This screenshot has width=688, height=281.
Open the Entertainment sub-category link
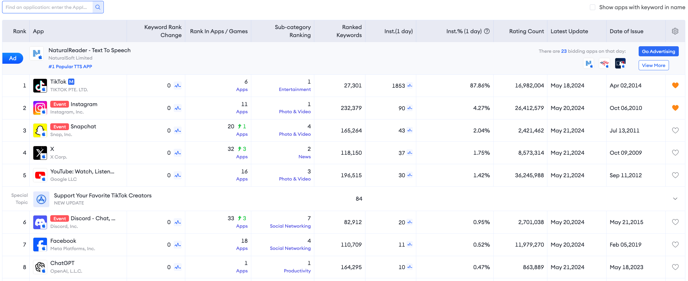295,90
